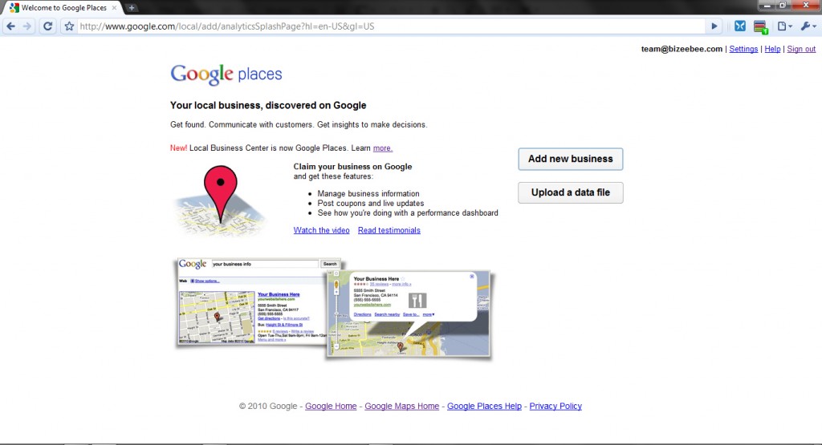Image resolution: width=822 pixels, height=445 pixels.
Task: Minimize the browser window
Action: pyautogui.click(x=767, y=6)
